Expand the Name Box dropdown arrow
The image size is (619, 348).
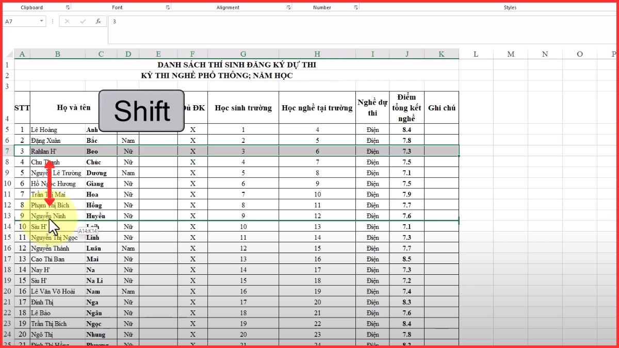pos(42,21)
